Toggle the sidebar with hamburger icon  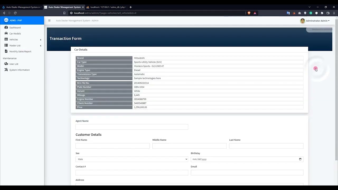pos(49,21)
